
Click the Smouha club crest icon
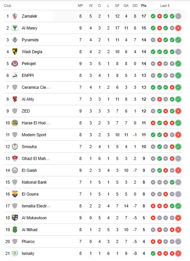tap(15, 147)
